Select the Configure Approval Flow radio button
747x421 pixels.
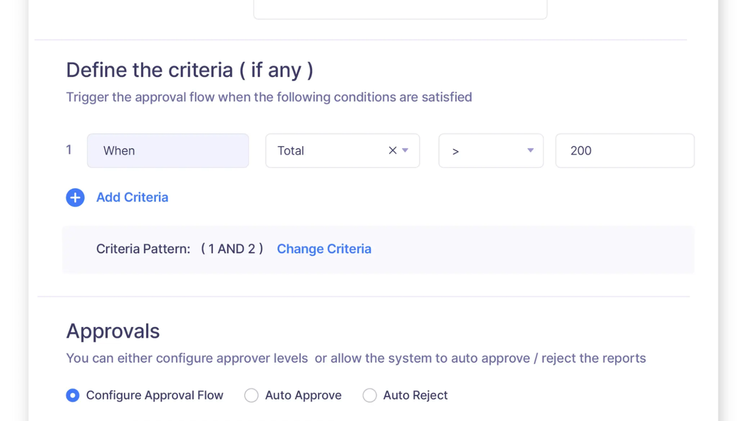click(72, 396)
